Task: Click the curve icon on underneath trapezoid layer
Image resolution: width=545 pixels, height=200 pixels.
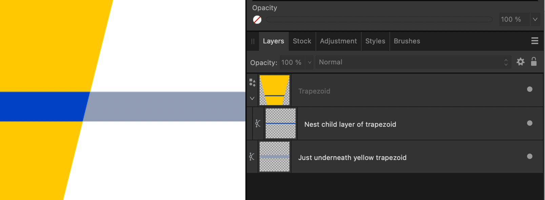Action: (x=252, y=157)
